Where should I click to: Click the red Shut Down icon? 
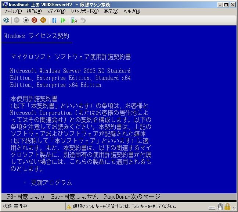(x=34, y=20)
